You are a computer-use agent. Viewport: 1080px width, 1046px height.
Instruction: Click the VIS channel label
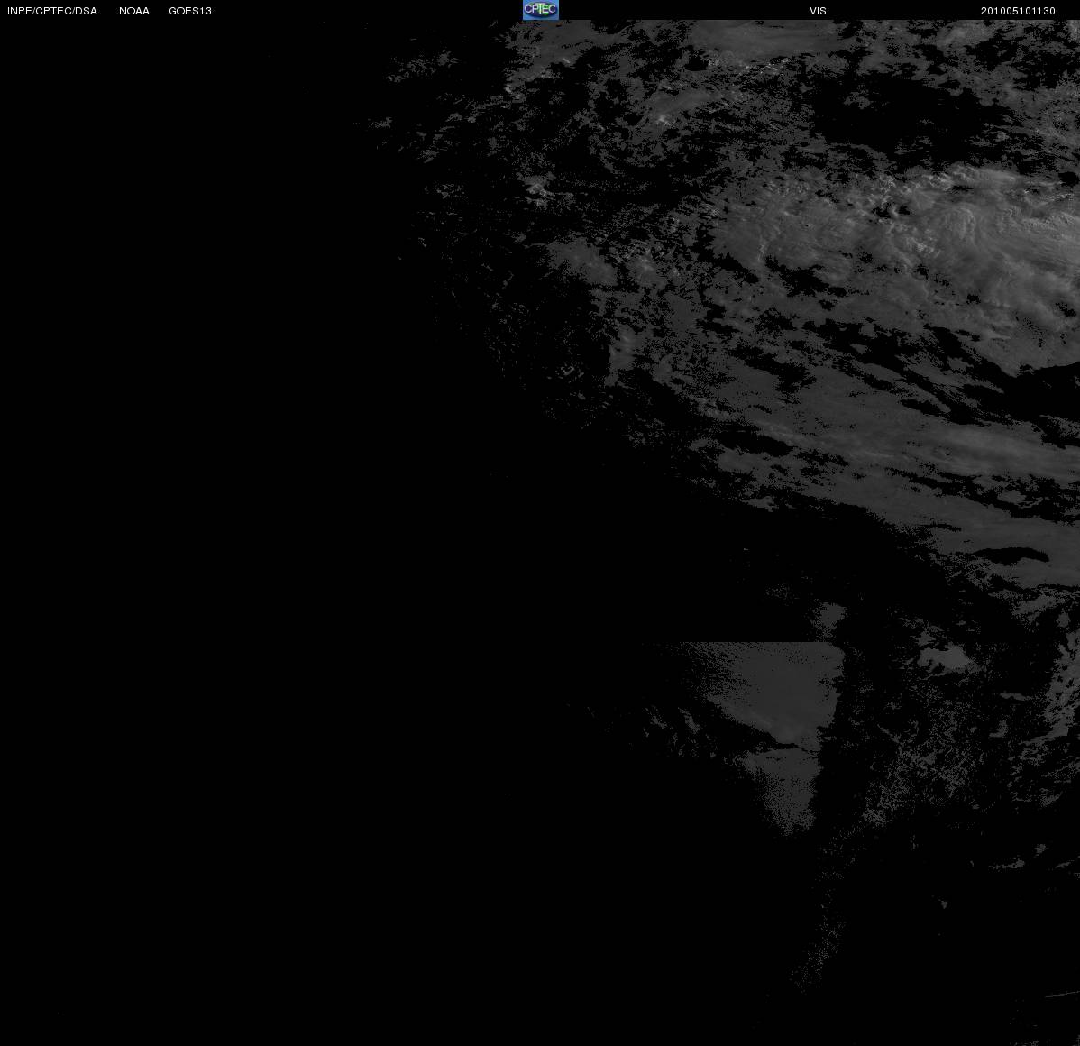(819, 11)
